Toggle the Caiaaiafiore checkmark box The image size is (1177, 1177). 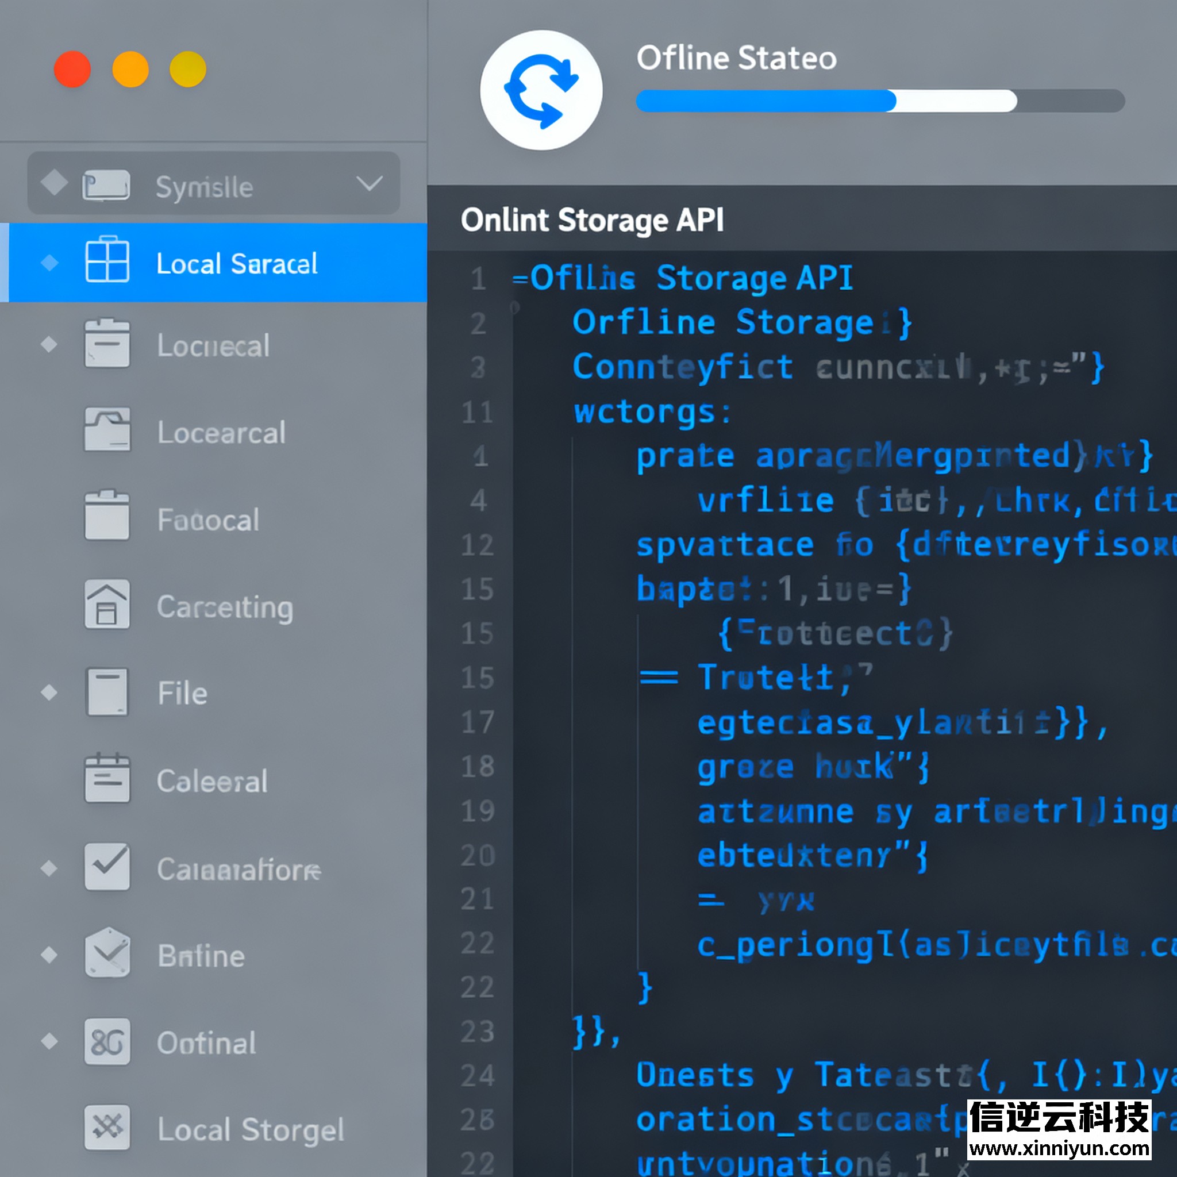[107, 866]
